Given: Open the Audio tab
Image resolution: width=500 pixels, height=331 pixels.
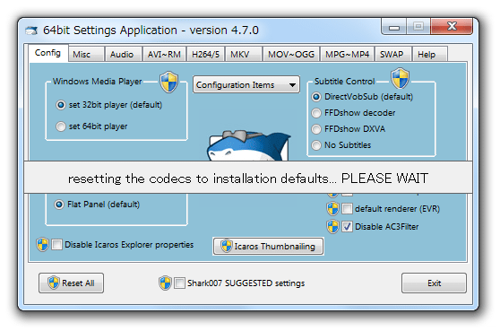Looking at the screenshot, I should tap(124, 54).
